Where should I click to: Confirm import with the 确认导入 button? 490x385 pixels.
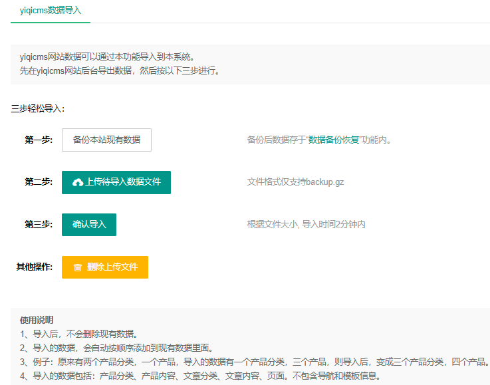[89, 225]
